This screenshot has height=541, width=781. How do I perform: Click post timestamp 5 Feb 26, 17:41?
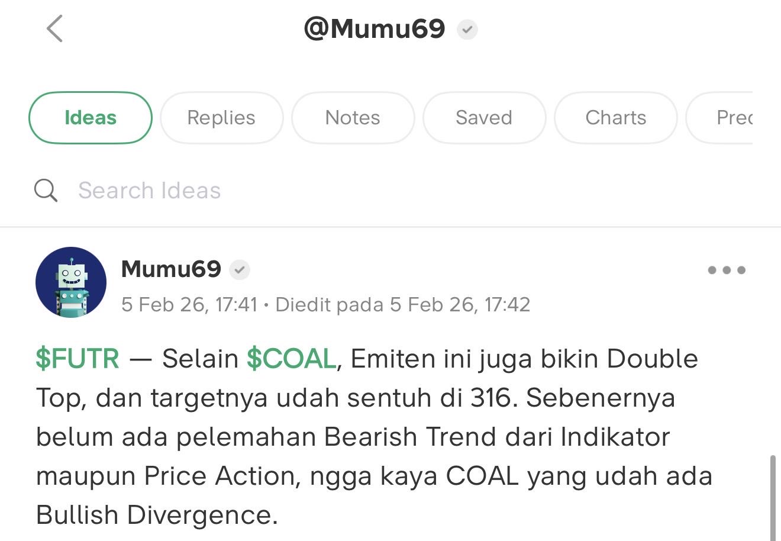[x=189, y=305]
